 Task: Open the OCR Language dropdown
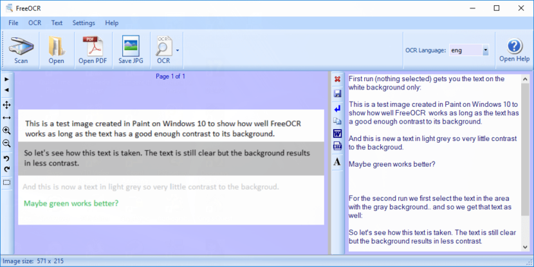pyautogui.click(x=485, y=50)
